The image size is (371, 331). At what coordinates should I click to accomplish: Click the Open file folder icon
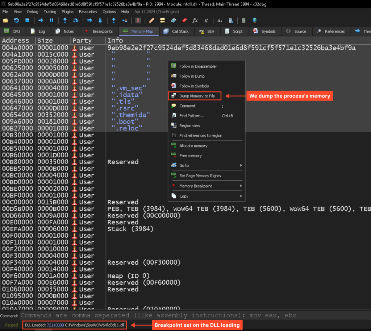[x=5, y=20]
